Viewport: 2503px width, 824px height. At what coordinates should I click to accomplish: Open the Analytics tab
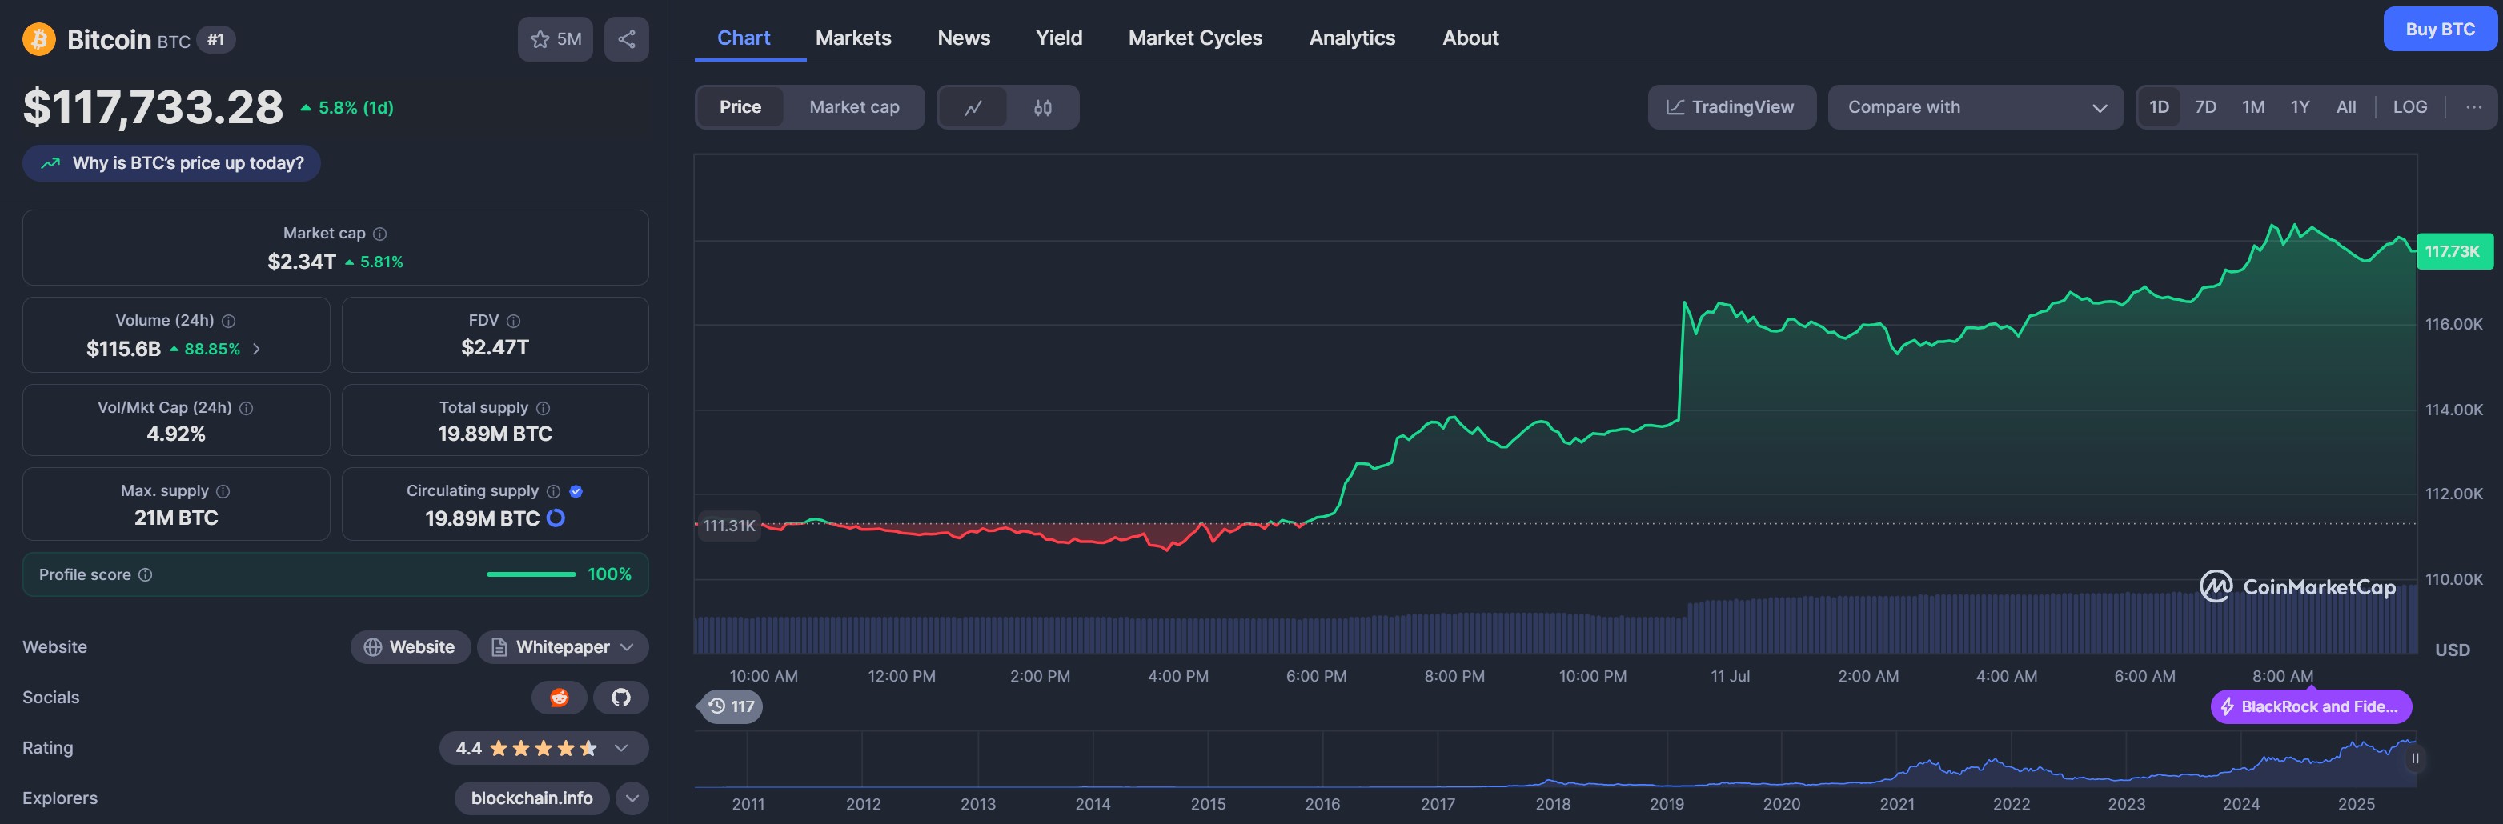click(1352, 38)
